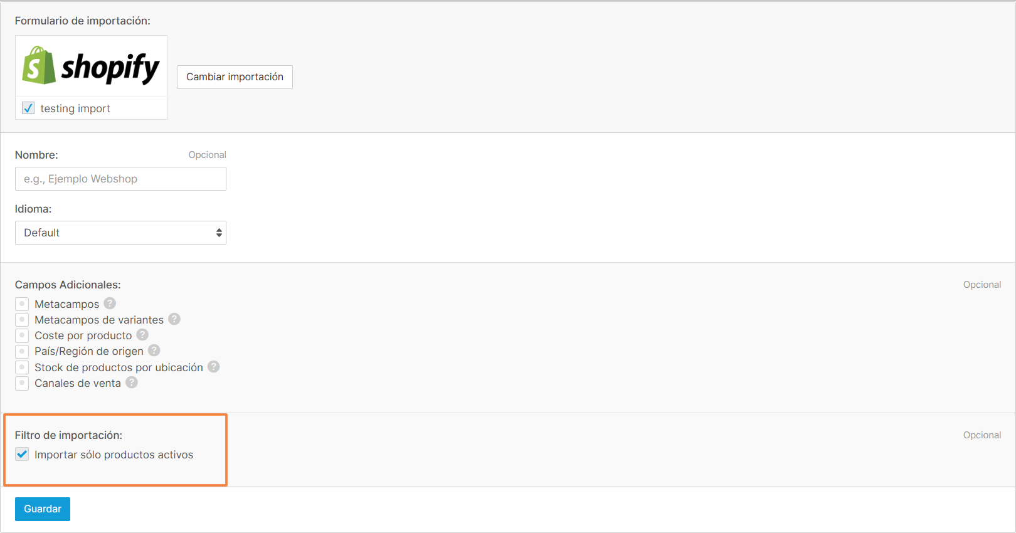The width and height of the screenshot is (1016, 533).
Task: Enable Metacampos de variantes checkbox
Action: click(x=22, y=320)
